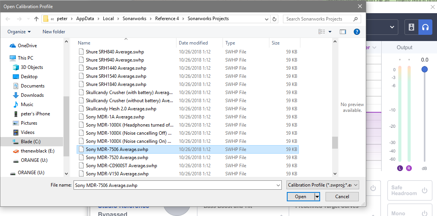Click the Search Sonarworks Projects field

(317, 19)
